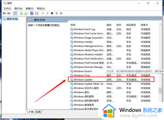Image resolution: width=164 pixels, height=120 pixels.
Task: Click the gear icon beside Windows 安全中心服务
Action: pyautogui.click(x=72, y=88)
